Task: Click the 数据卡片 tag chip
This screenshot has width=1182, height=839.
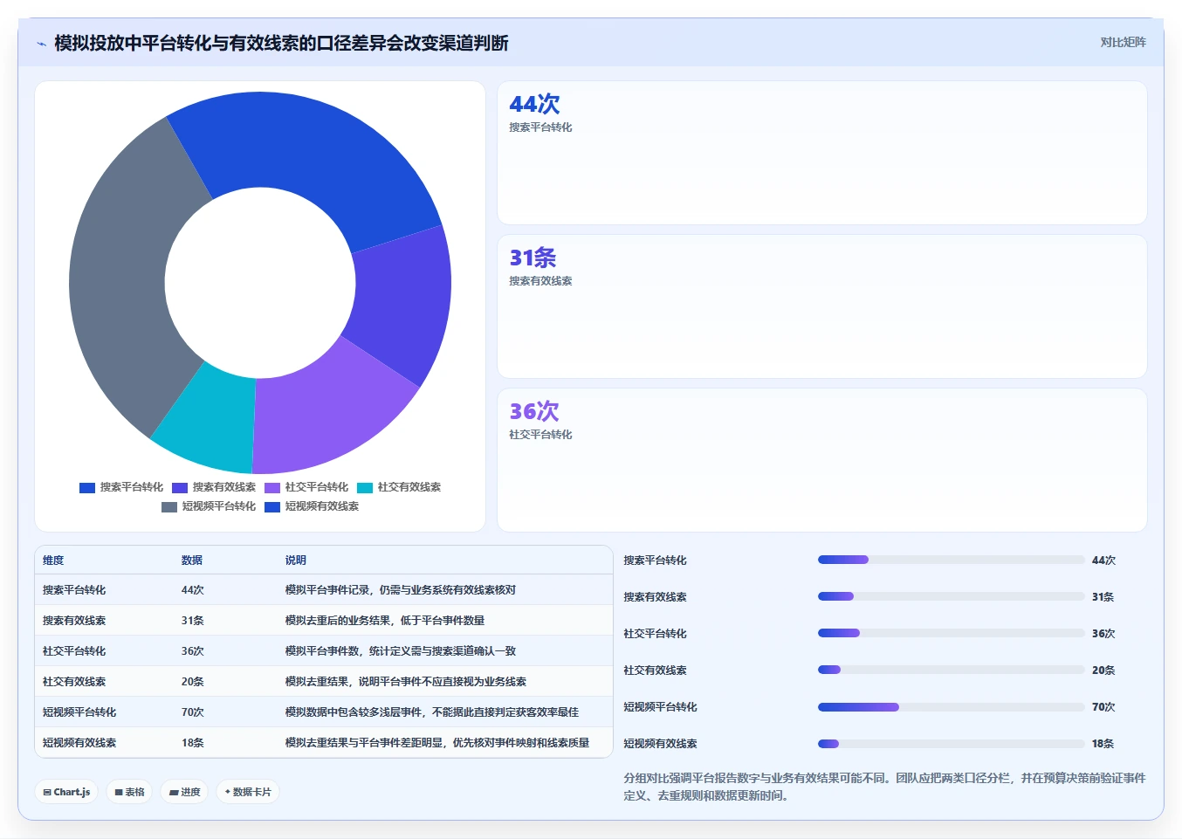Action: 248,792
